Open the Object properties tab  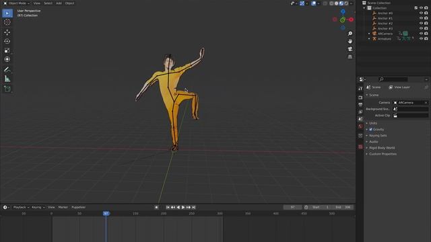360,136
